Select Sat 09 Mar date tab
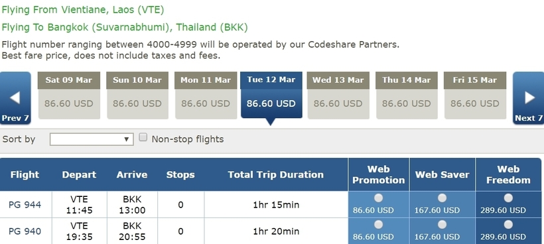Viewport: 544px width, 244px height. point(69,95)
